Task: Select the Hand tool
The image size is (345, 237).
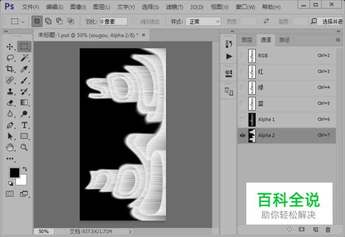Action: tap(10, 147)
